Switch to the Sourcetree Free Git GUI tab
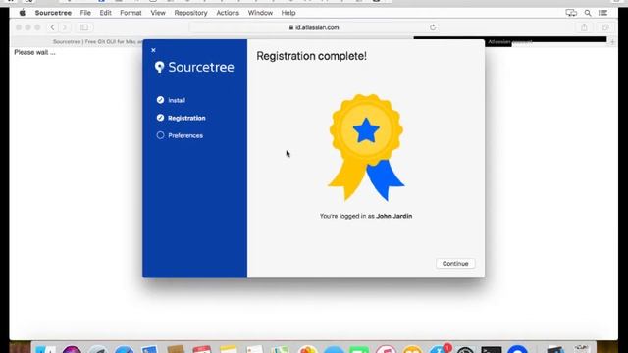This screenshot has height=353, width=628. 98,41
